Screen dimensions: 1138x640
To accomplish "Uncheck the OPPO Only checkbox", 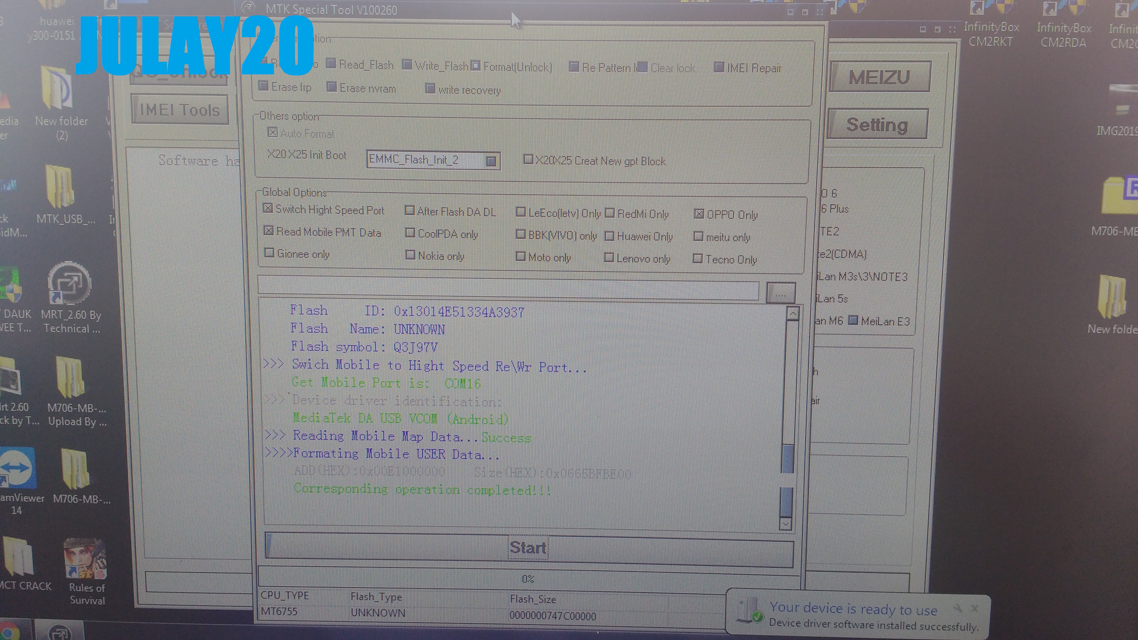I will click(699, 214).
